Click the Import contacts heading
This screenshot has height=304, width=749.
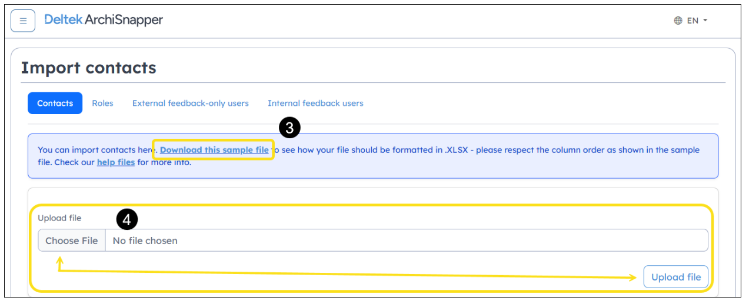pos(89,68)
